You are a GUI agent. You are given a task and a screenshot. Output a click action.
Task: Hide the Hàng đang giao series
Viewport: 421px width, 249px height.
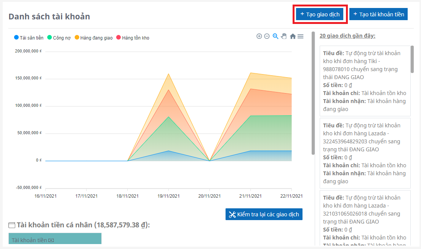click(x=93, y=38)
